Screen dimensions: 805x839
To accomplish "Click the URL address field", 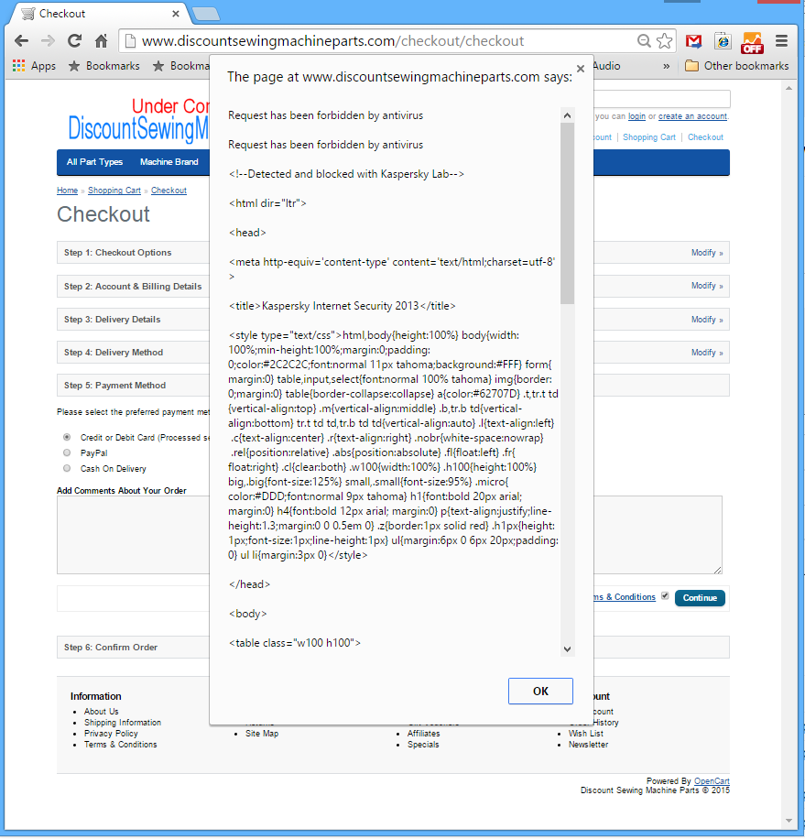I will 375,40.
